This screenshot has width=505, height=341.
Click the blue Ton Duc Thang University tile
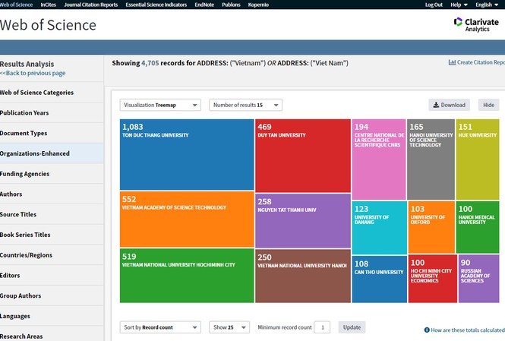[187, 155]
